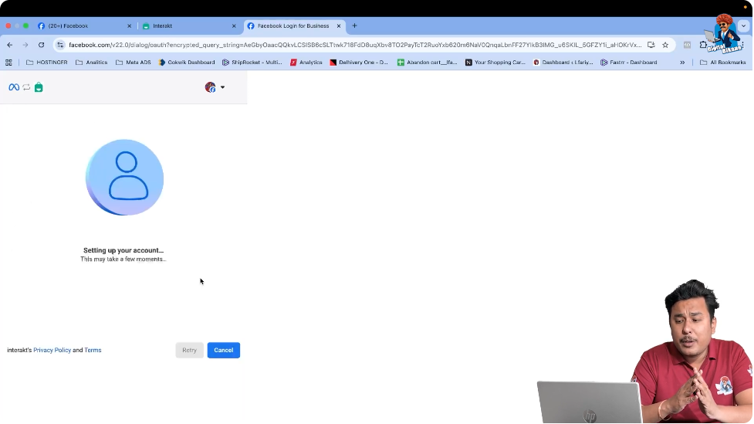
Task: Click the green Interakt app icon
Action: 39,87
